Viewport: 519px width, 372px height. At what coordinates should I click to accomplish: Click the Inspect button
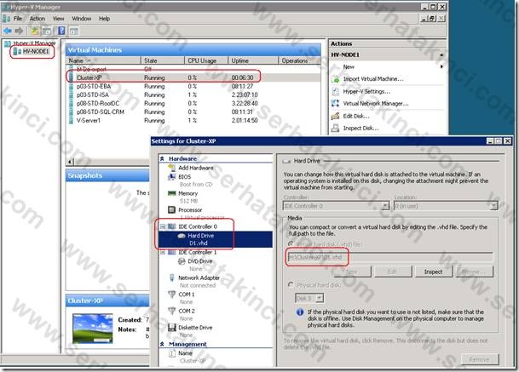433,272
